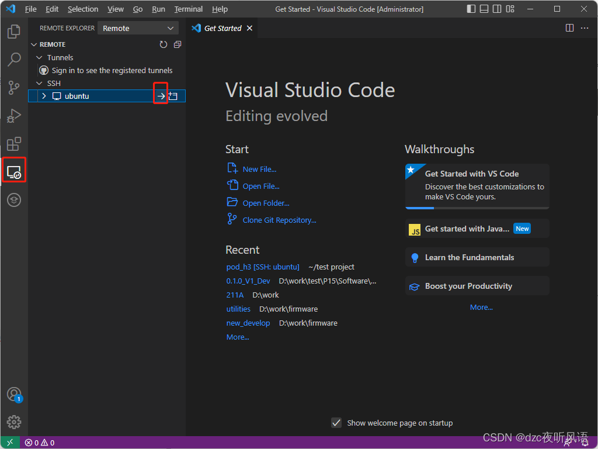Open the Run and Debug view

coord(13,115)
